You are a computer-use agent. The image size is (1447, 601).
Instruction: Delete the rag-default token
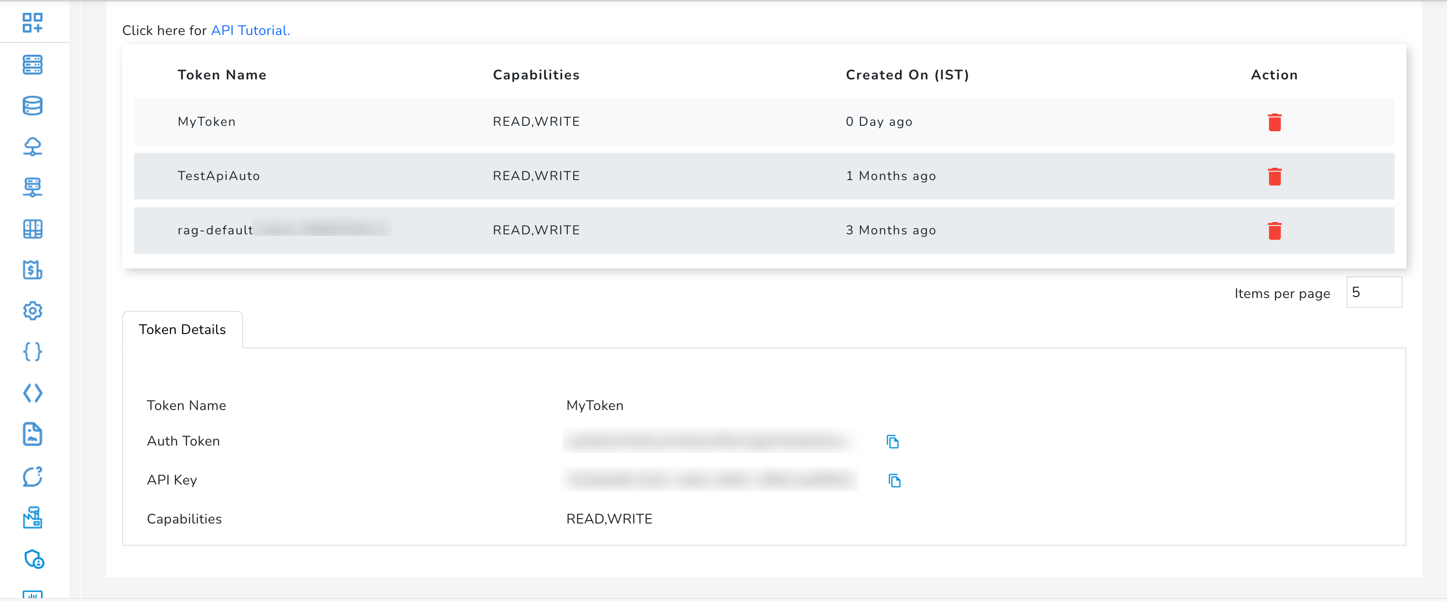click(x=1275, y=230)
